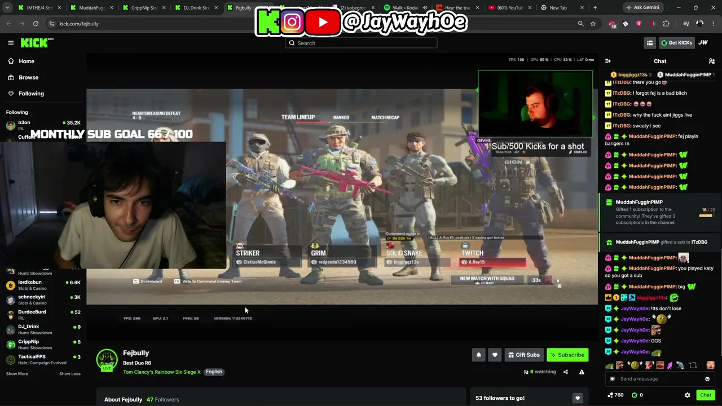Open followed channel schneckyirl

point(43,299)
